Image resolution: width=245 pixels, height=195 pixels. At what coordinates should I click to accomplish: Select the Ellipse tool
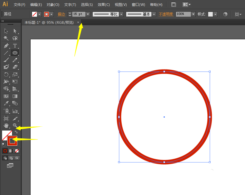(x=15, y=53)
